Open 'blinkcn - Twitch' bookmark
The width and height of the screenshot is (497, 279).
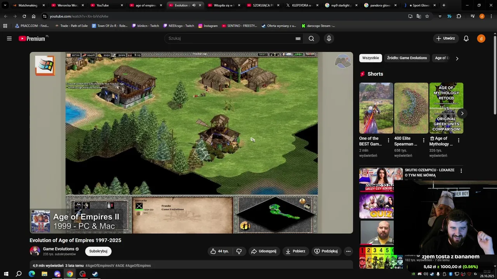146,26
